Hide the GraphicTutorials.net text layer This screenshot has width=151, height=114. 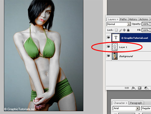108,38
